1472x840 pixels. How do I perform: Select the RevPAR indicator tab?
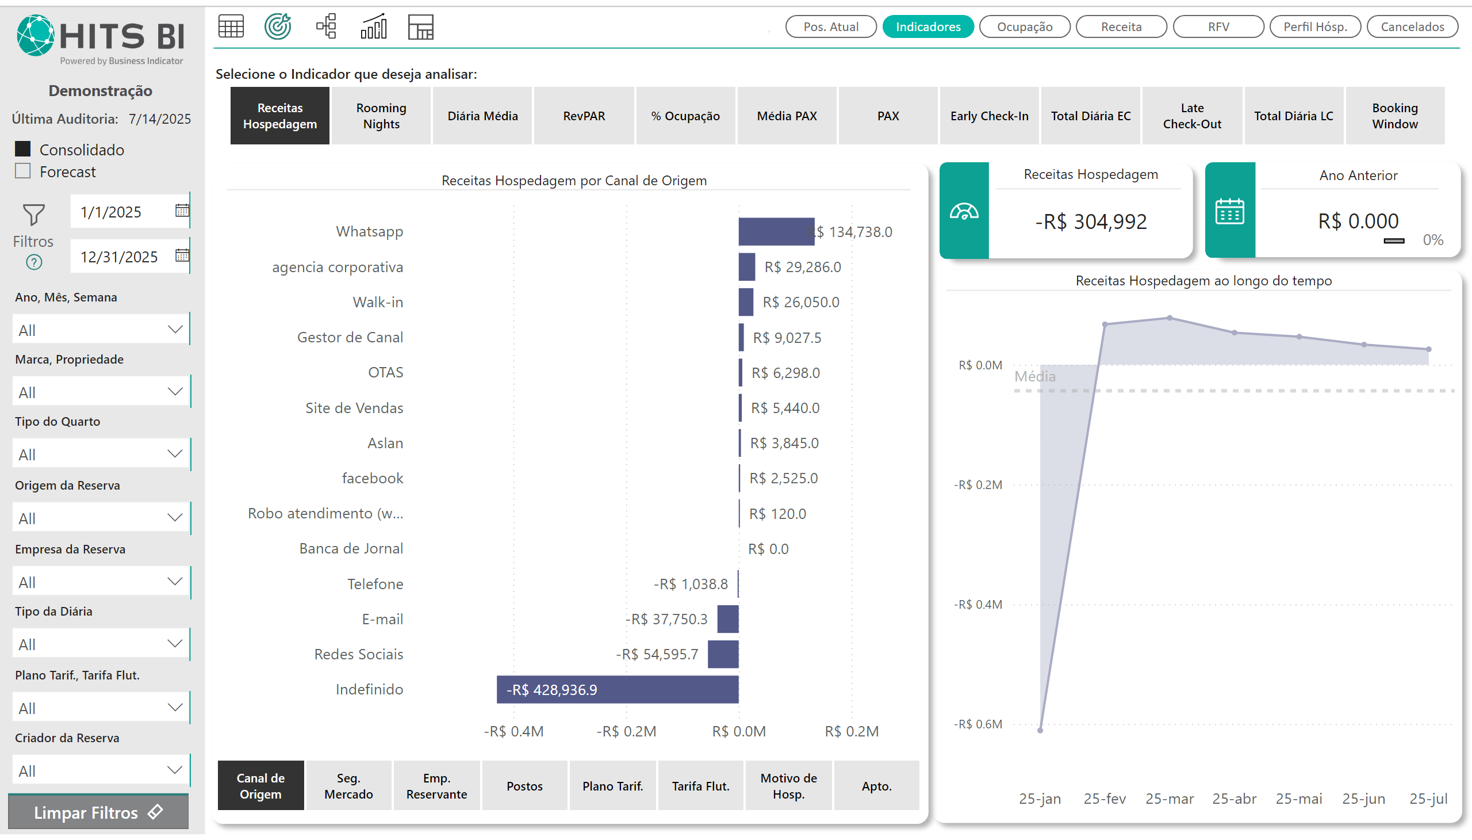[584, 116]
